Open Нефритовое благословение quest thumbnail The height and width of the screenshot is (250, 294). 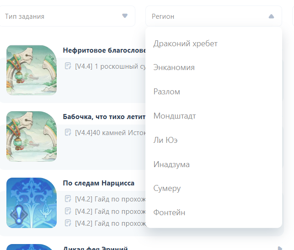click(x=32, y=70)
